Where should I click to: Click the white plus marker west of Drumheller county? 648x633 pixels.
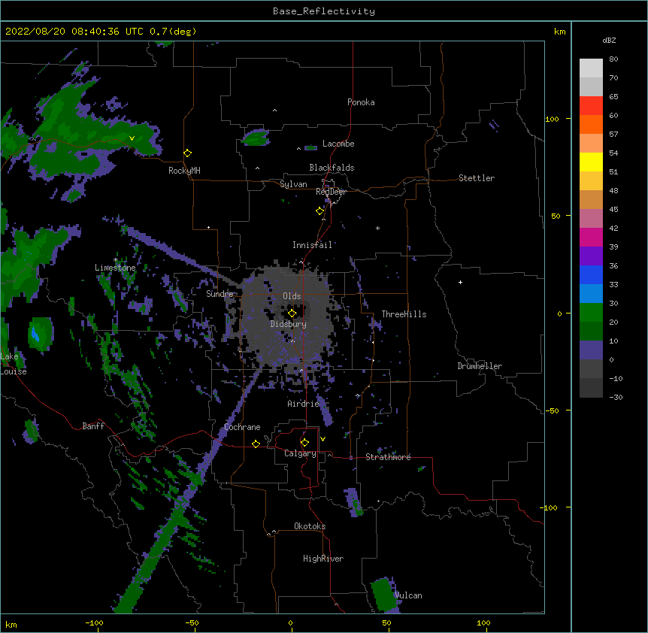click(460, 282)
